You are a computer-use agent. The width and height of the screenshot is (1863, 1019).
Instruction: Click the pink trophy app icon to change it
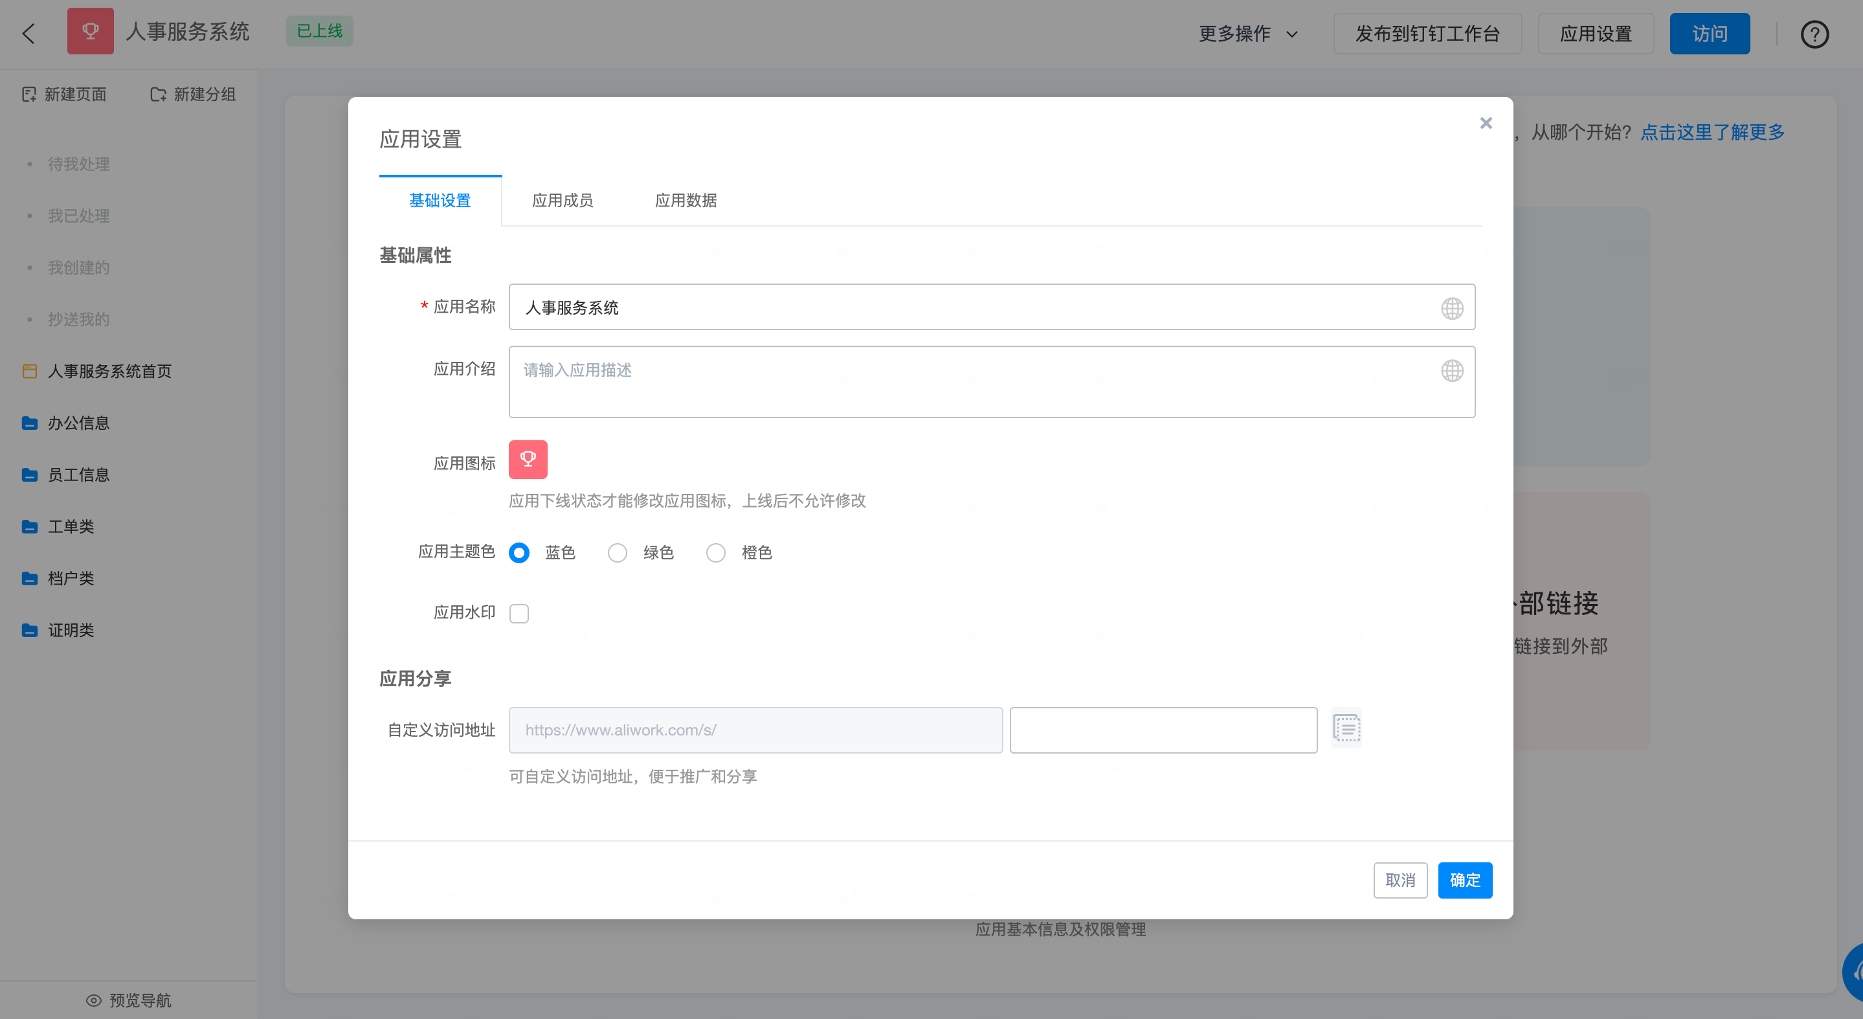(x=527, y=459)
